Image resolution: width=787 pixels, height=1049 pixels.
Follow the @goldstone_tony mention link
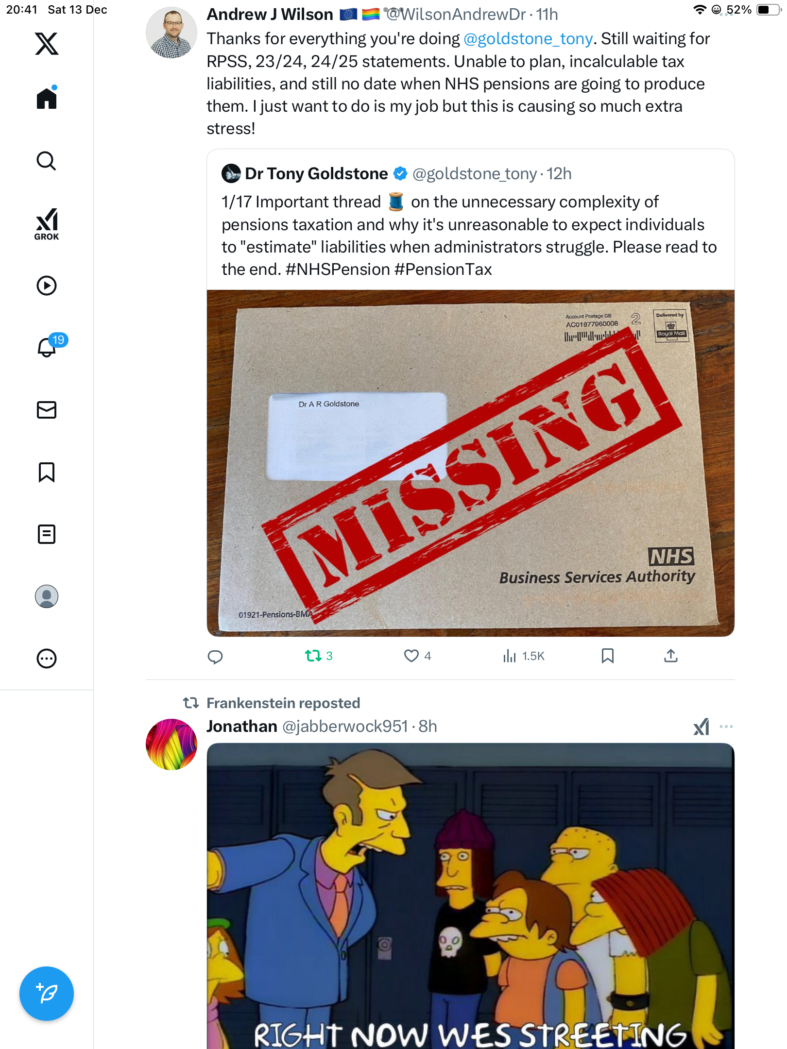tap(528, 39)
